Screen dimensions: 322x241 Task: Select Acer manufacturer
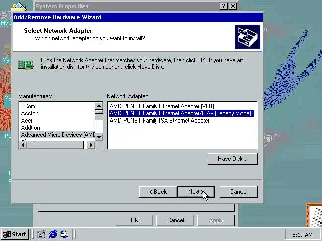click(57, 120)
